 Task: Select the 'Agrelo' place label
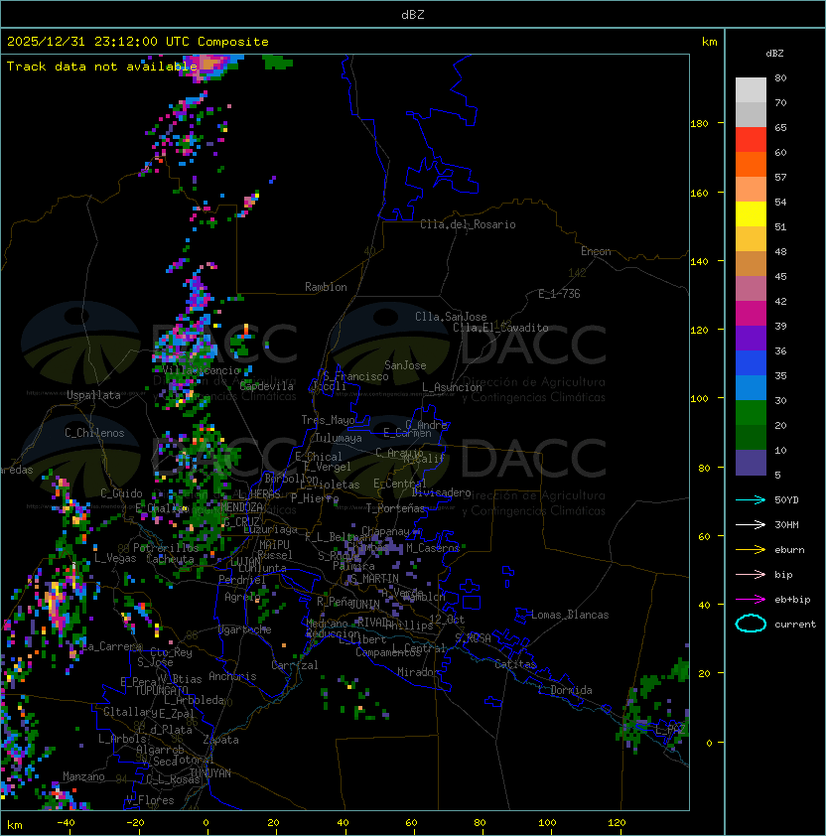(242, 597)
